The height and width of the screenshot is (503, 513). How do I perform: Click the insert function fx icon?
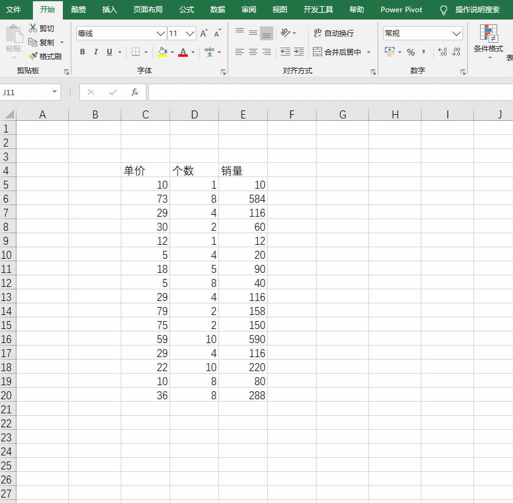coord(134,92)
